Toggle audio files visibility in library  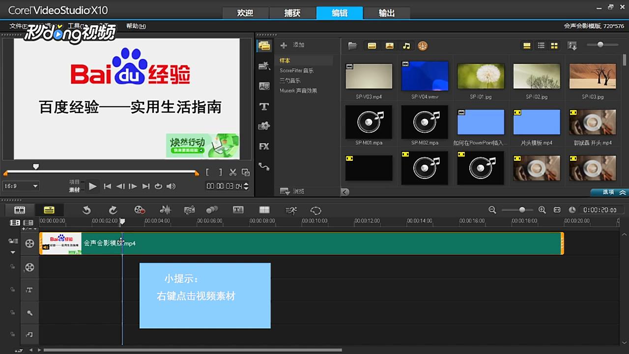coord(406,46)
